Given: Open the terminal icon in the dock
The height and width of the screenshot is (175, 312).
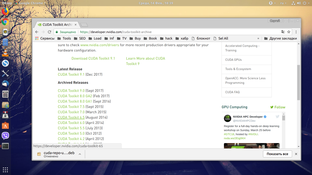Looking at the screenshot, I should pyautogui.click(x=5, y=146).
